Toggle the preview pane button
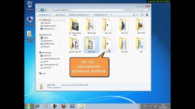 142,15
